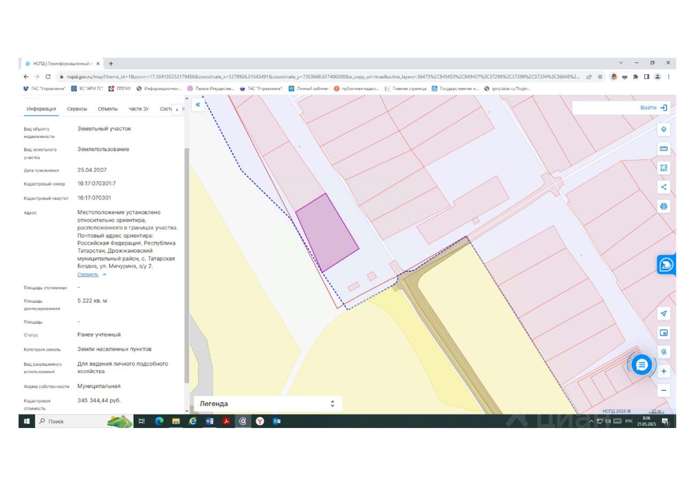Open Главная страница bookmark
Image resolution: width=687 pixels, height=486 pixels.
405,89
